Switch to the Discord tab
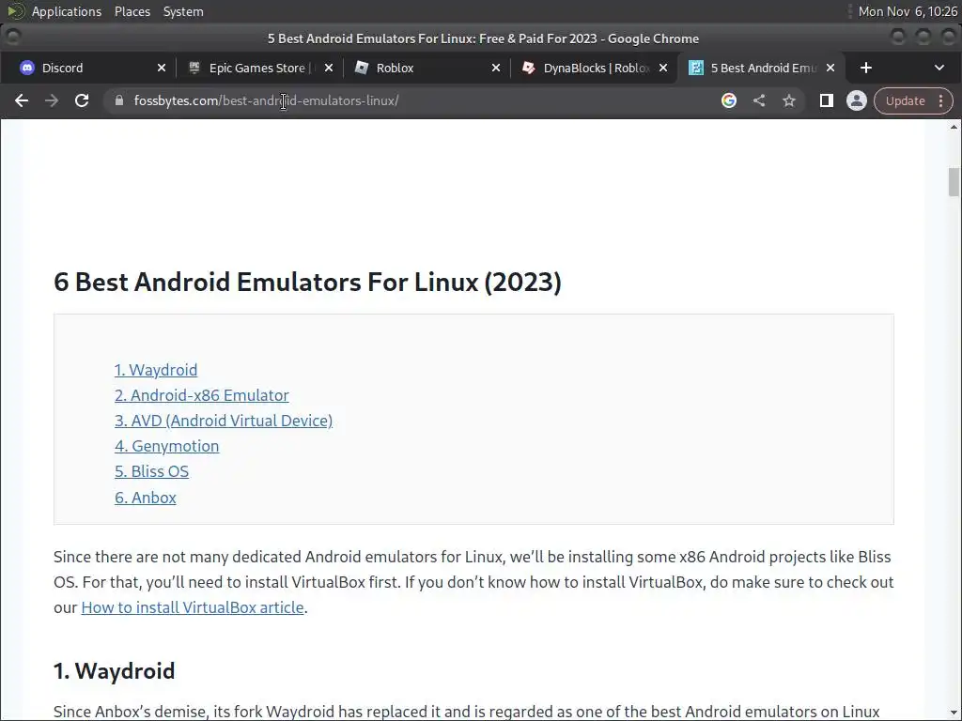Viewport: 962px width, 721px height. point(89,68)
